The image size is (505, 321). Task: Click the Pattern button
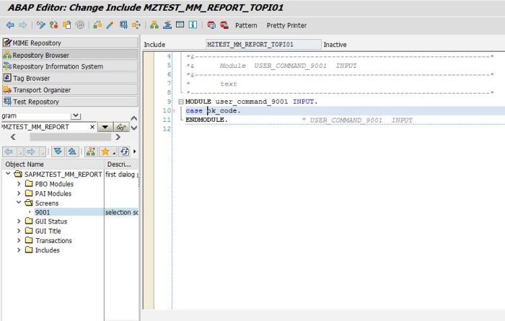coord(246,25)
